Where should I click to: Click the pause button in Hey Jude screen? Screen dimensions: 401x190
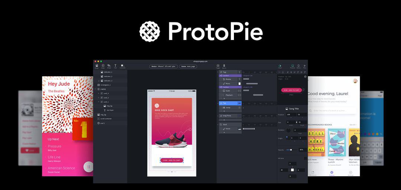pos(88,167)
